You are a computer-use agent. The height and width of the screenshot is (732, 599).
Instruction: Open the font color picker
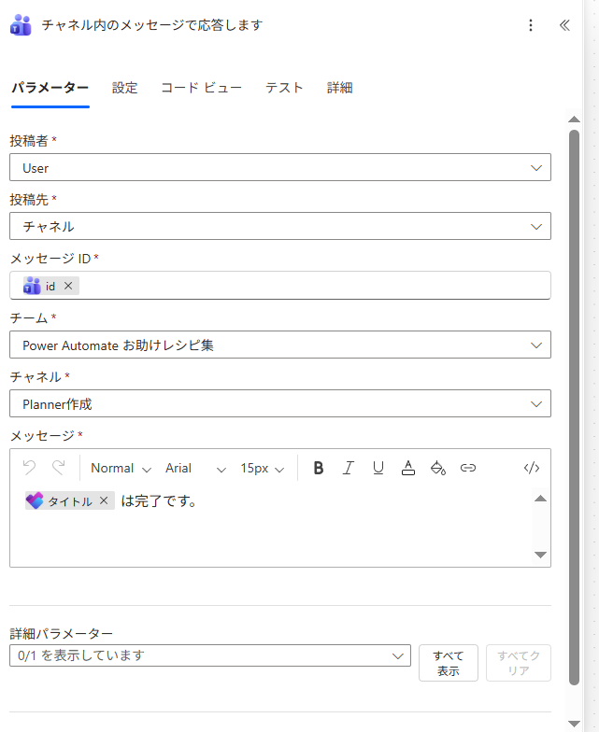(407, 468)
